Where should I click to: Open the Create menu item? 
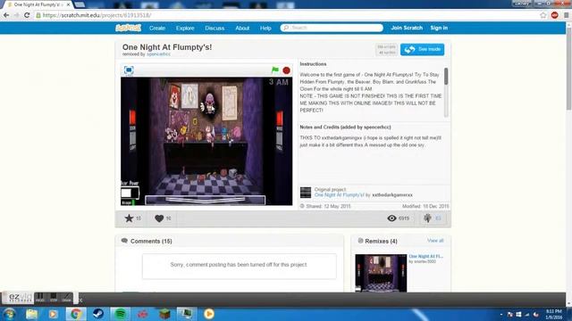[x=157, y=28]
